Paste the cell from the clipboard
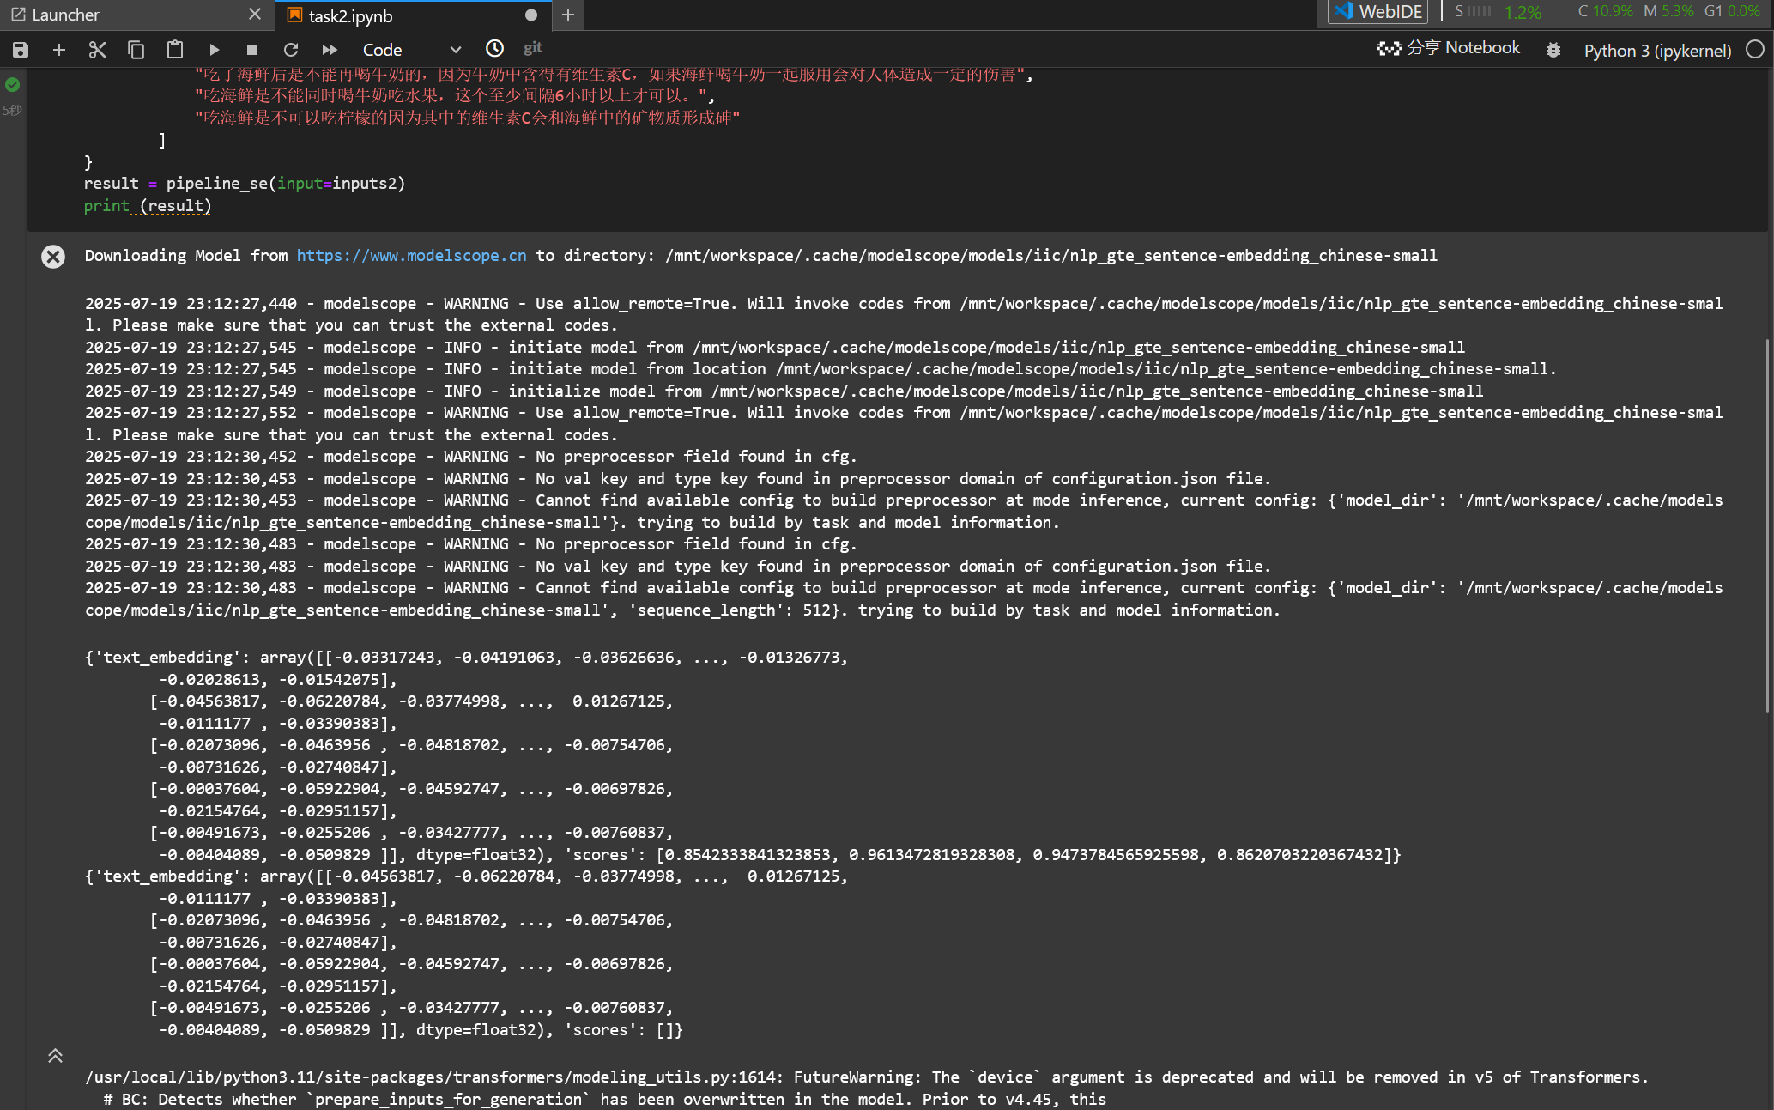This screenshot has height=1110, width=1774. point(175,50)
